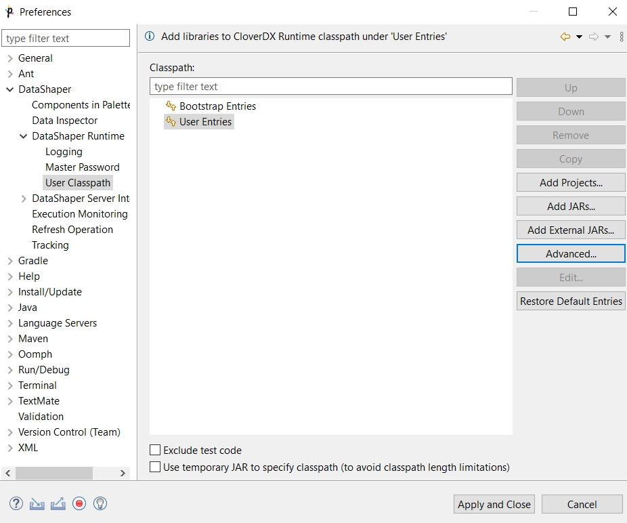Go back using the yellow arrow

click(x=565, y=37)
